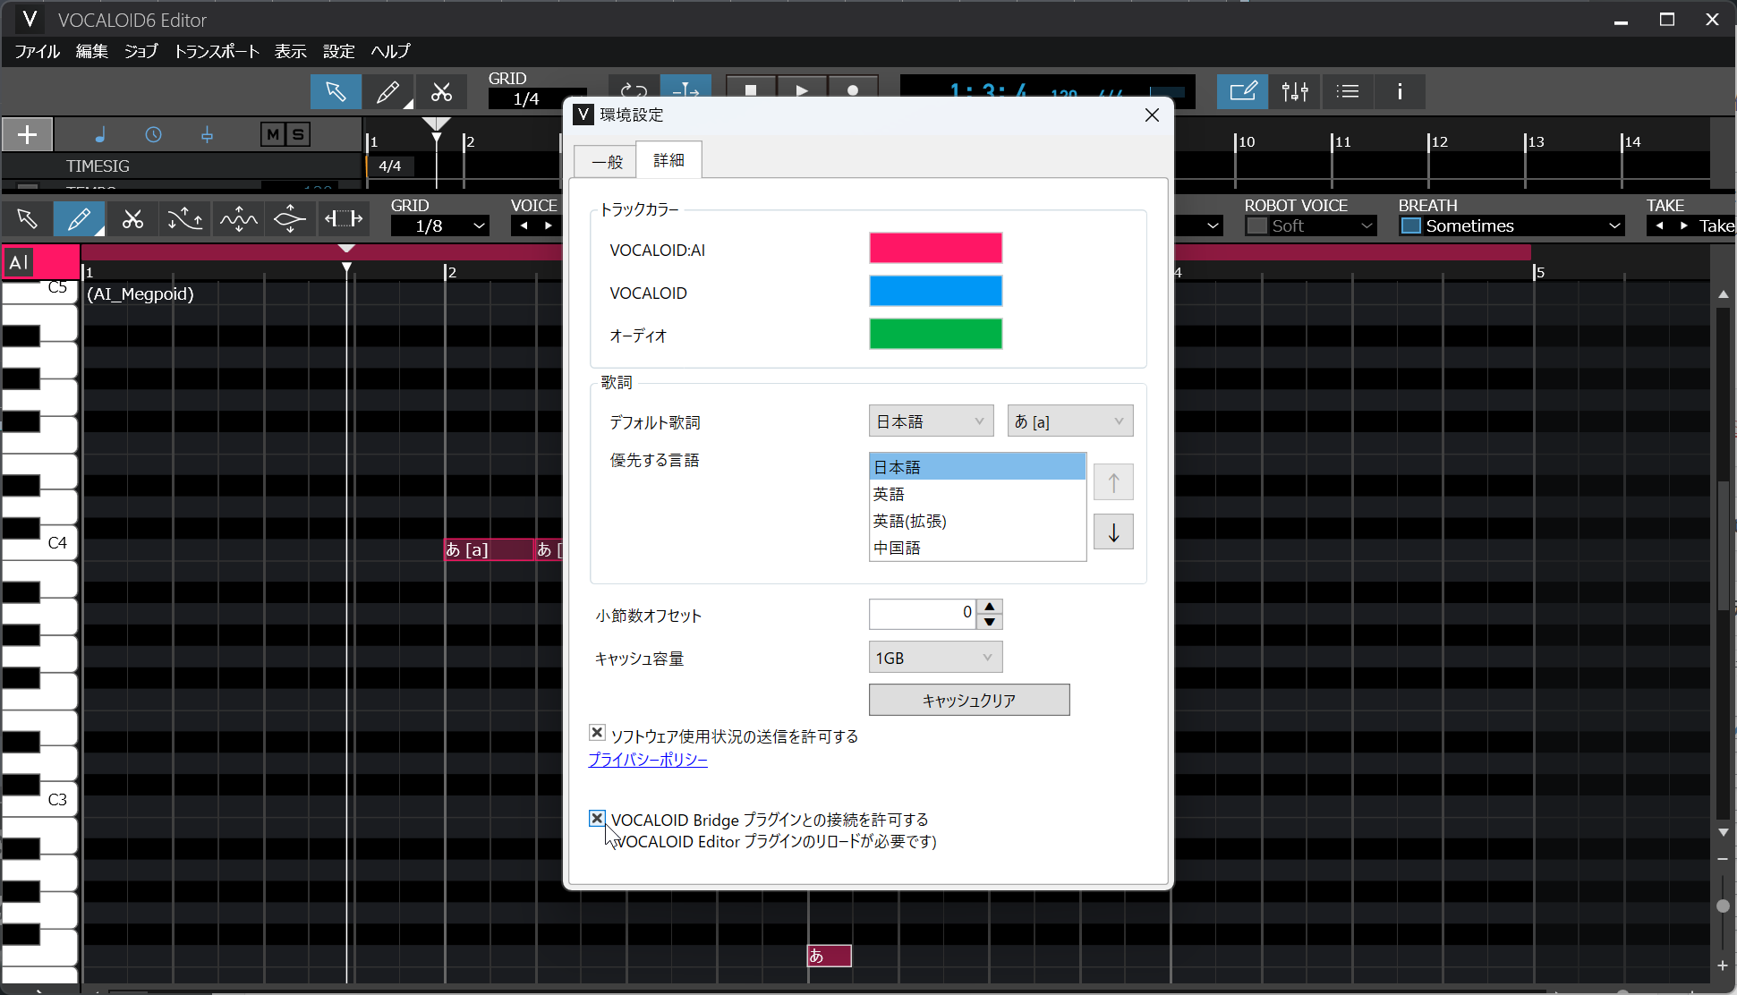Start playback with the play button
Viewport: 1737px width, 995px height.
pyautogui.click(x=802, y=90)
